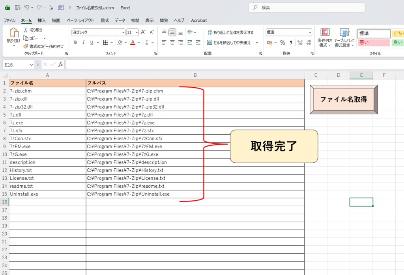Open the font name dropdown
The width and height of the screenshot is (404, 275).
tap(123, 32)
